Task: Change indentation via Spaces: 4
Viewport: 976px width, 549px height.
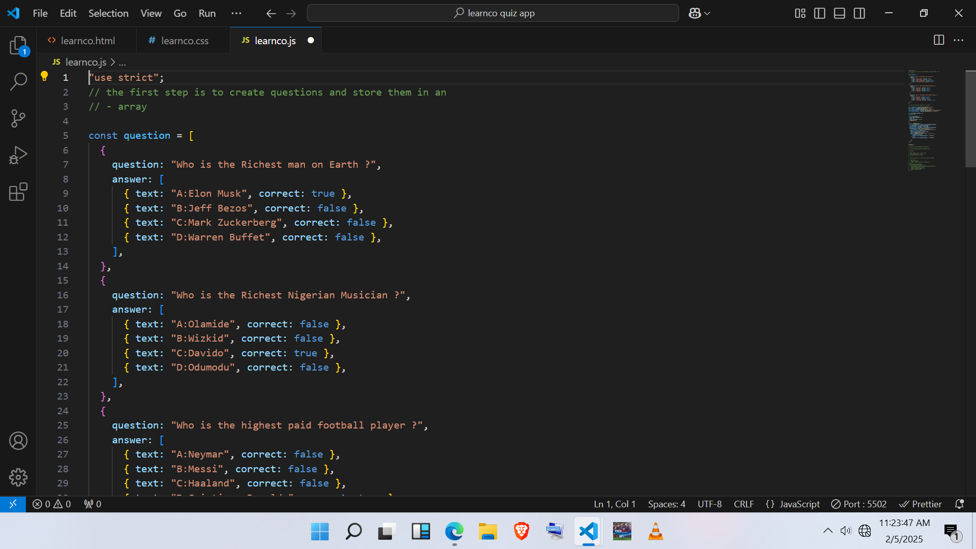Action: point(666,504)
